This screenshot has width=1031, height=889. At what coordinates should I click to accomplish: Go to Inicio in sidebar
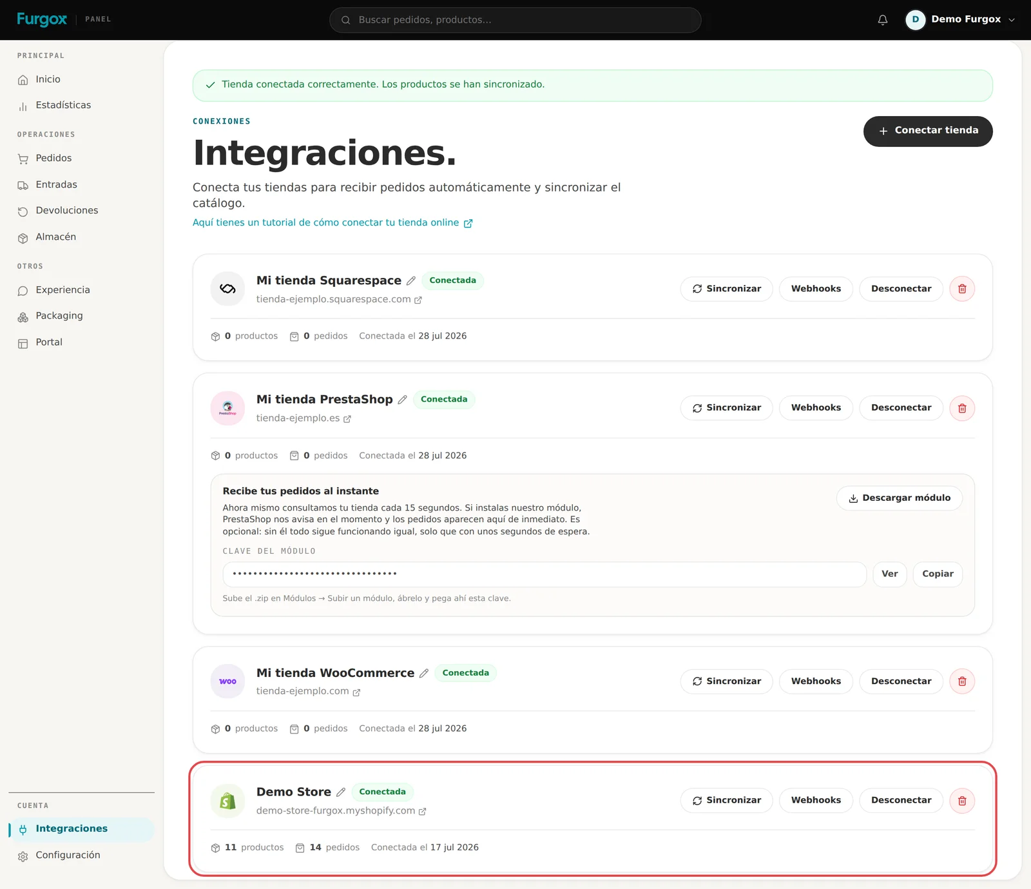pos(82,79)
